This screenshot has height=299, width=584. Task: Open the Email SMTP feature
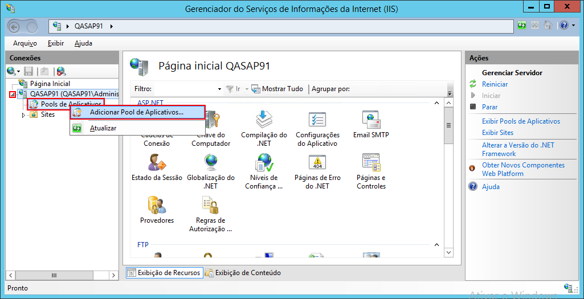tap(371, 124)
